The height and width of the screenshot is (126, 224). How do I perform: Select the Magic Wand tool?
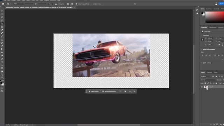2,20
